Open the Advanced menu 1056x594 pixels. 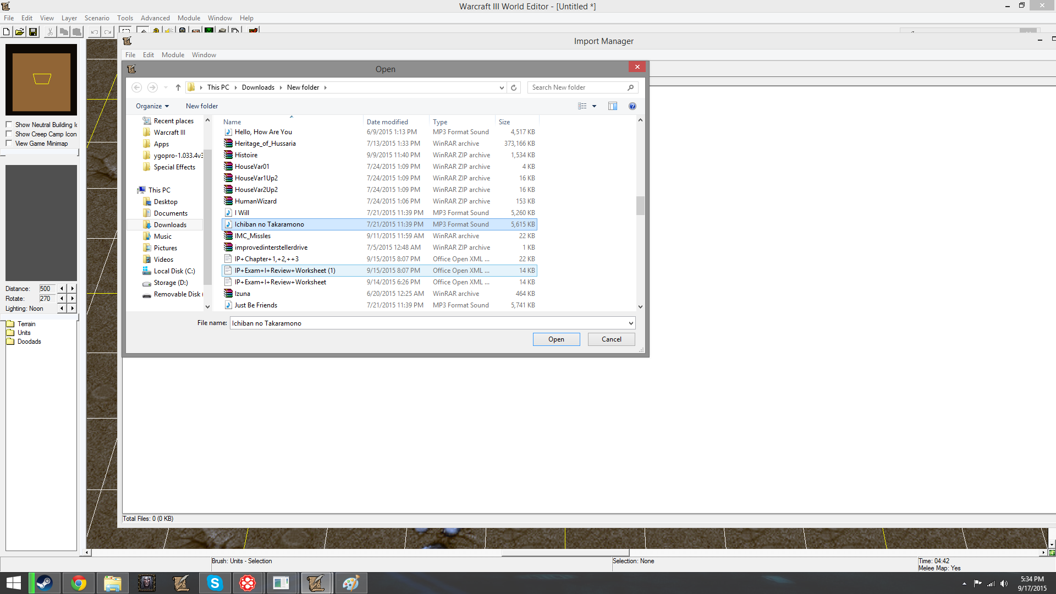155,18
